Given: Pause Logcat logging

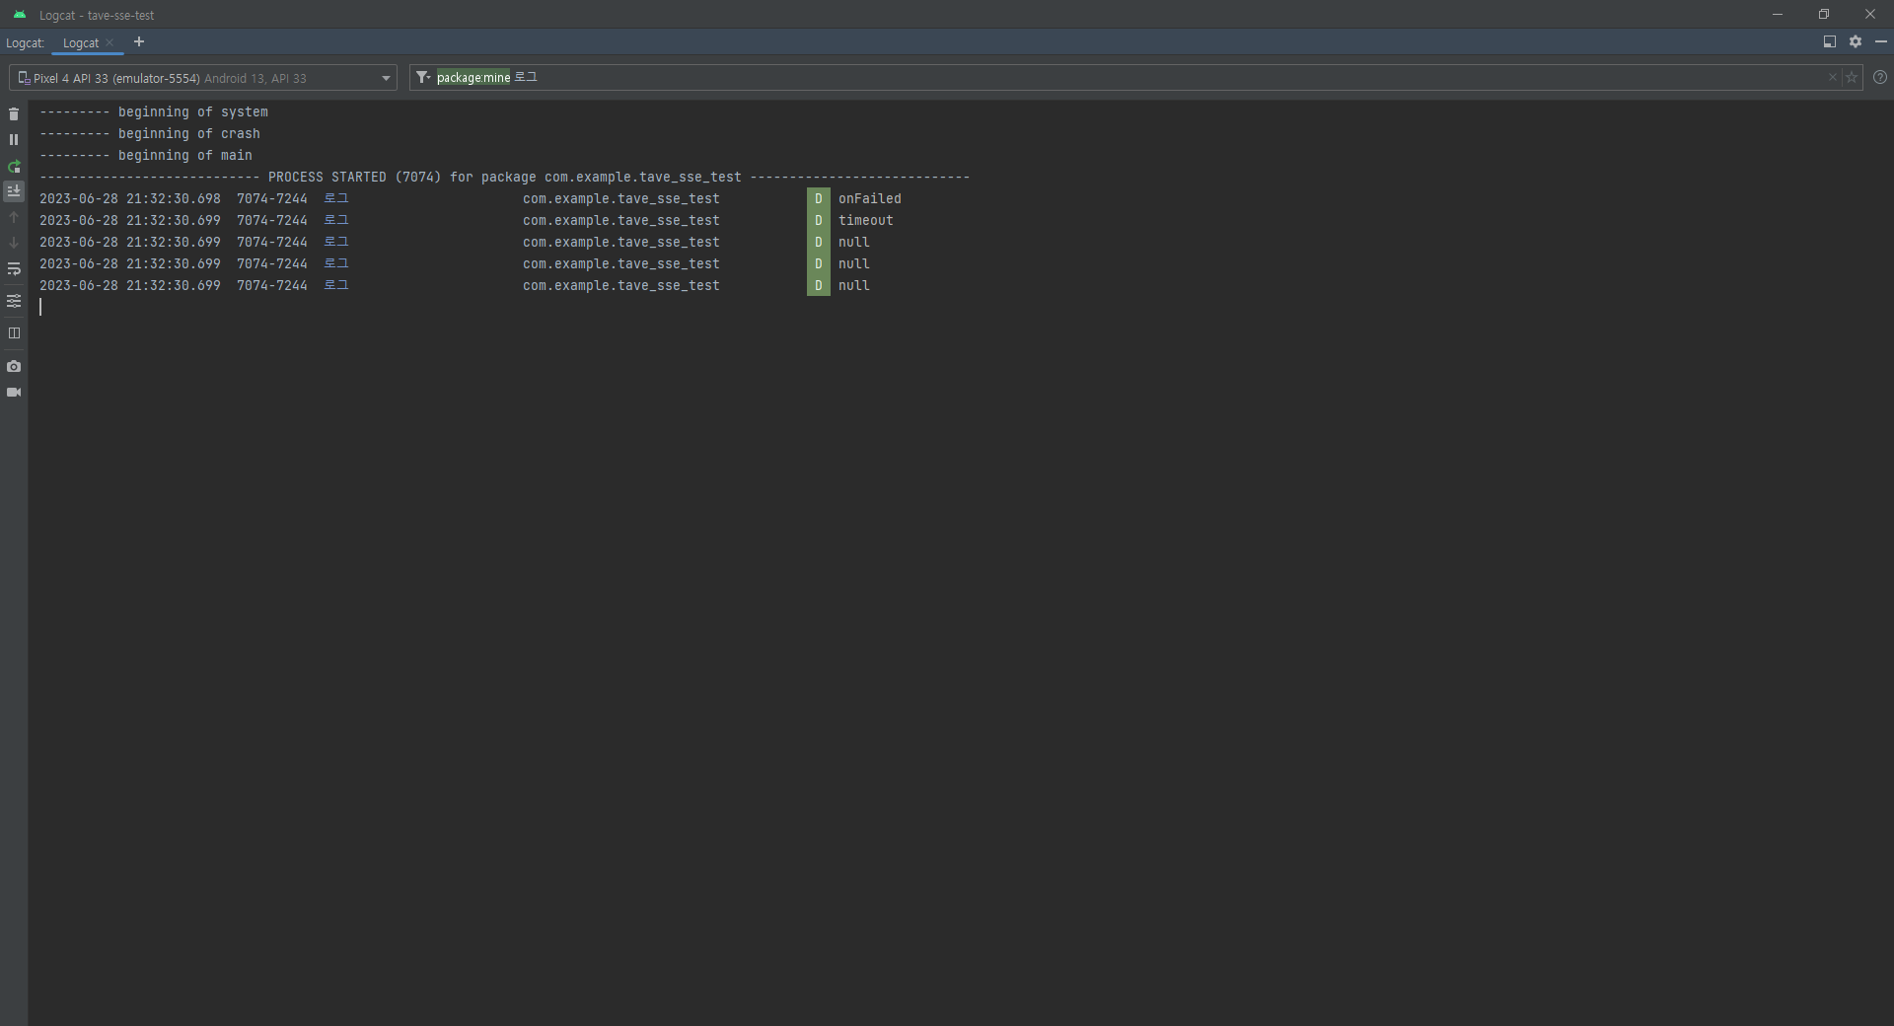Looking at the screenshot, I should coord(14,139).
